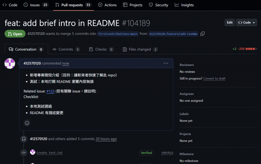261x164 pixels.
Task: Click the Conversation speech bubble icon
Action: point(11,49)
